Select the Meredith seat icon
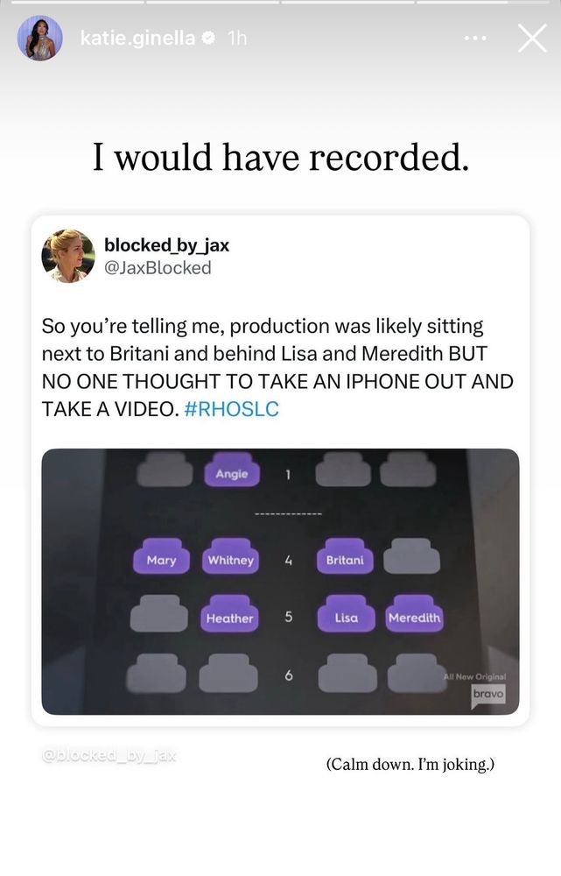Viewport: 561px width, 876px height. (x=414, y=613)
